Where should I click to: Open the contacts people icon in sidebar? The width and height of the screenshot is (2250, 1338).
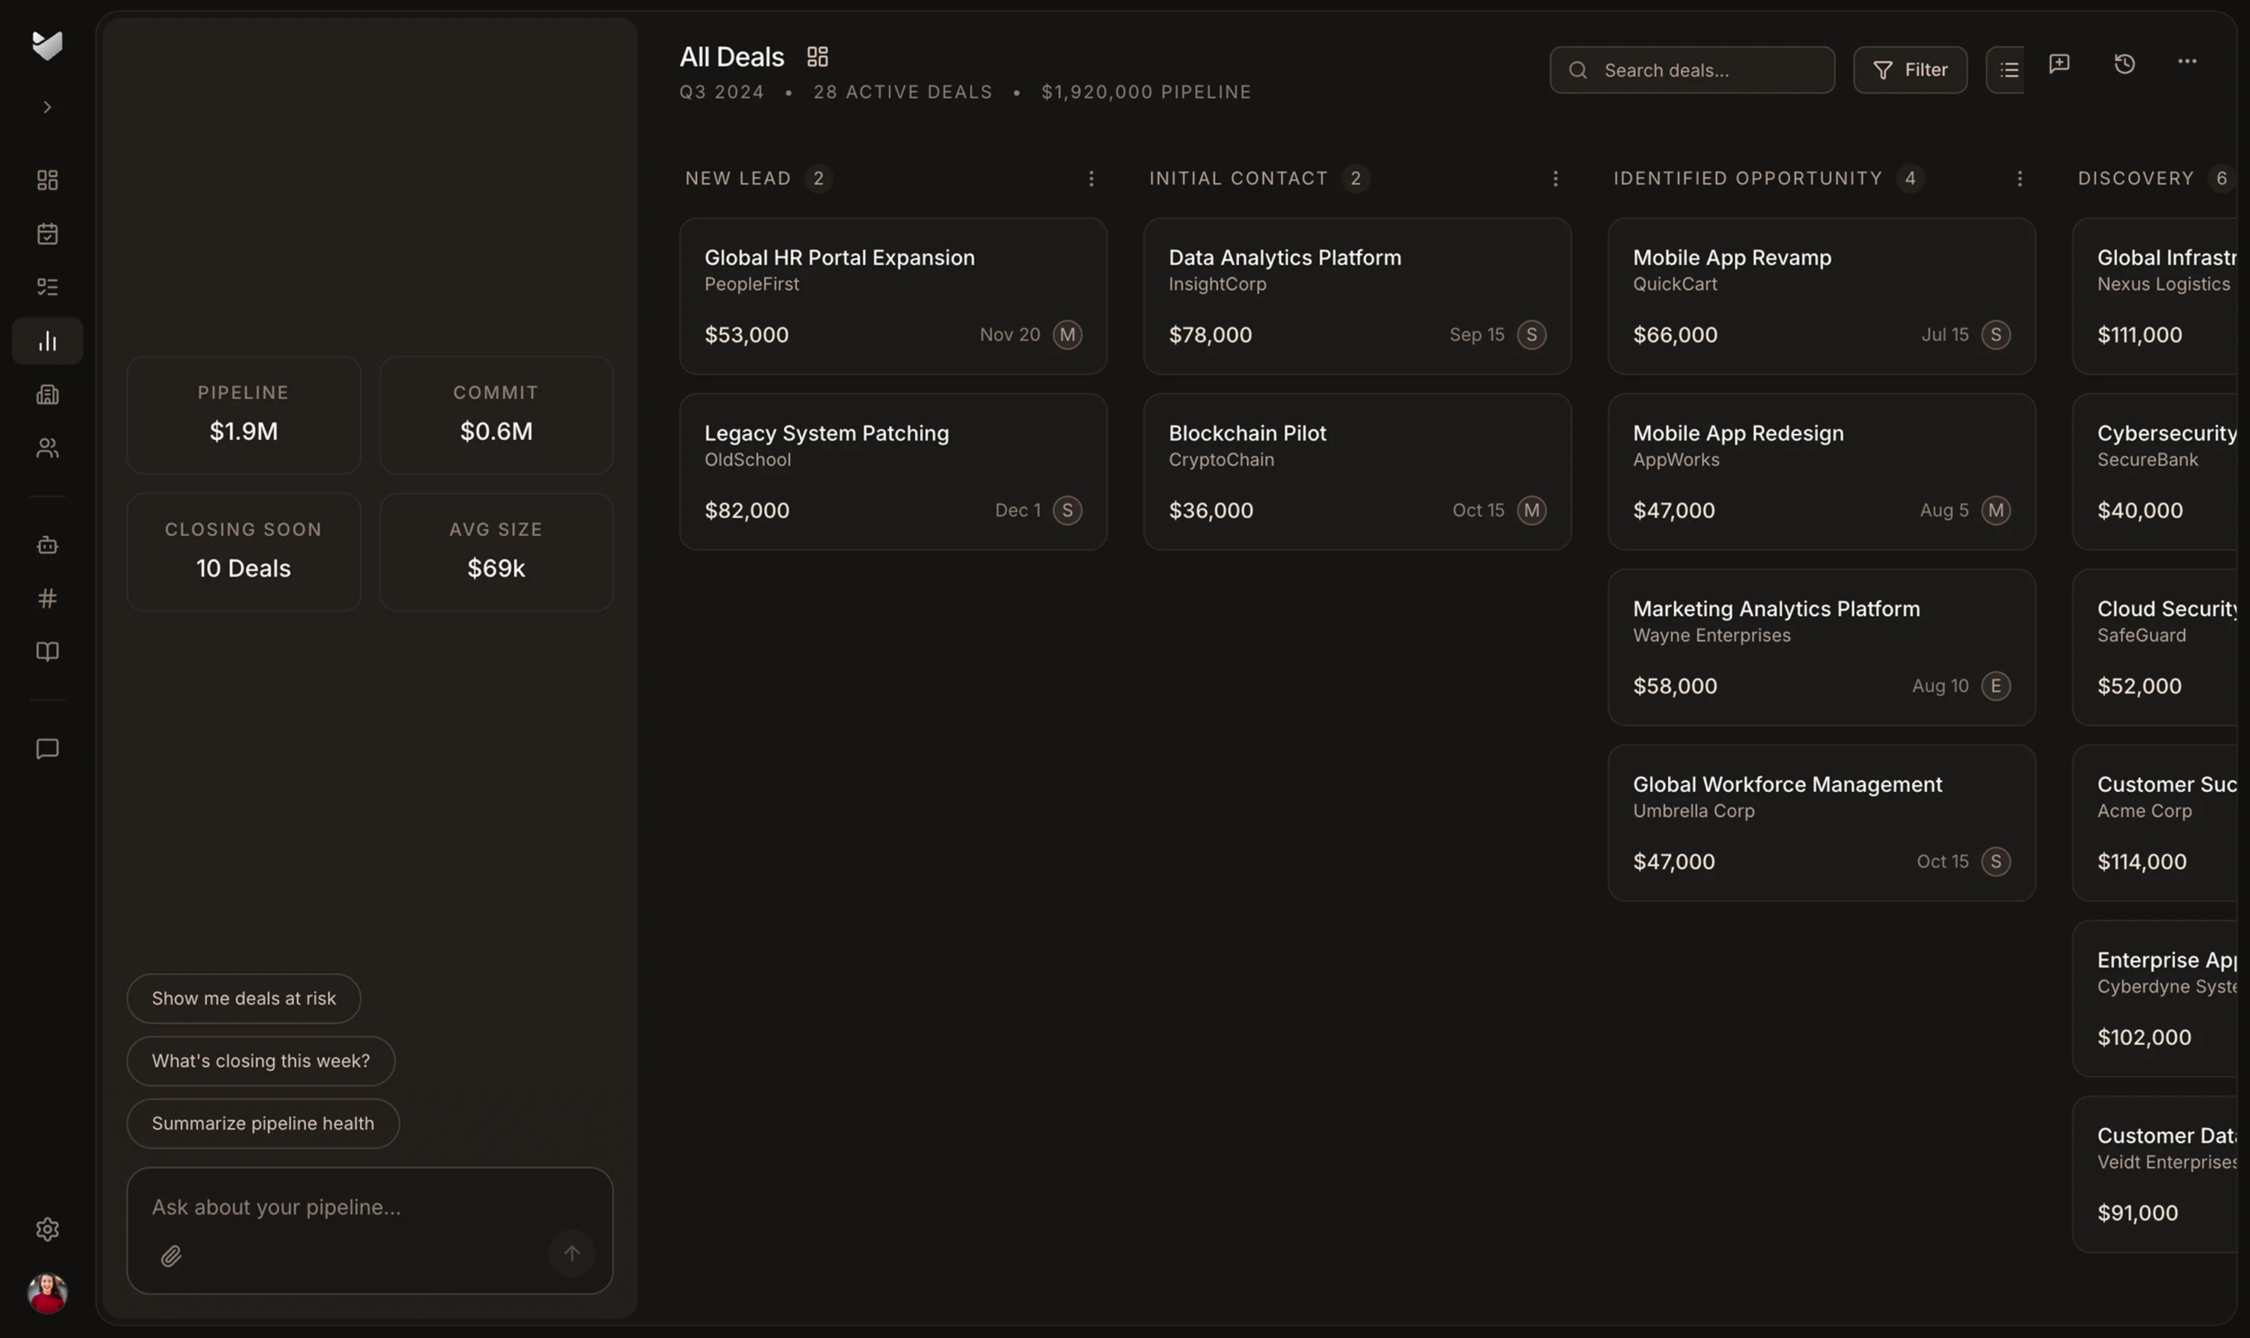[47, 448]
